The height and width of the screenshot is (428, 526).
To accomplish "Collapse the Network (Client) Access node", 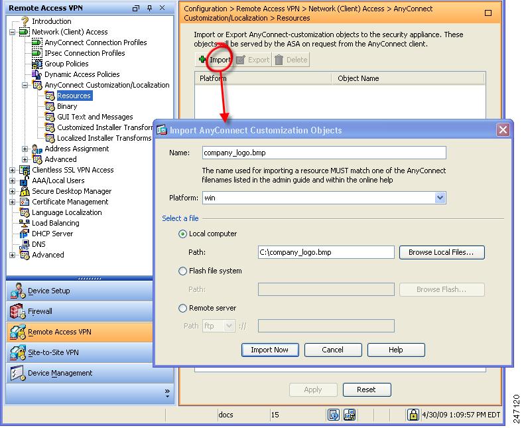I will coord(13,33).
